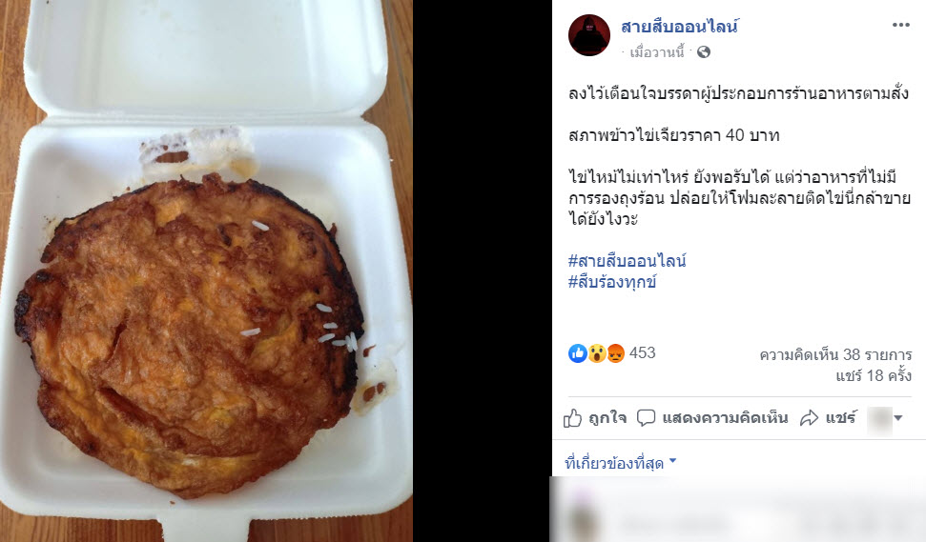Click the page profile avatar
This screenshot has width=926, height=542.
coord(588,35)
